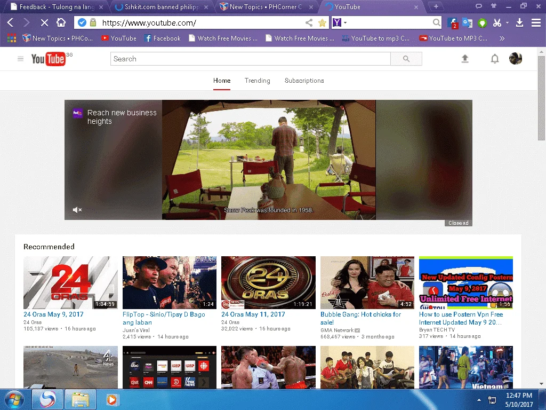Screen dimensions: 546x410
Task: Open YouTube to MP3 C... red bookmark
Action: (453, 38)
